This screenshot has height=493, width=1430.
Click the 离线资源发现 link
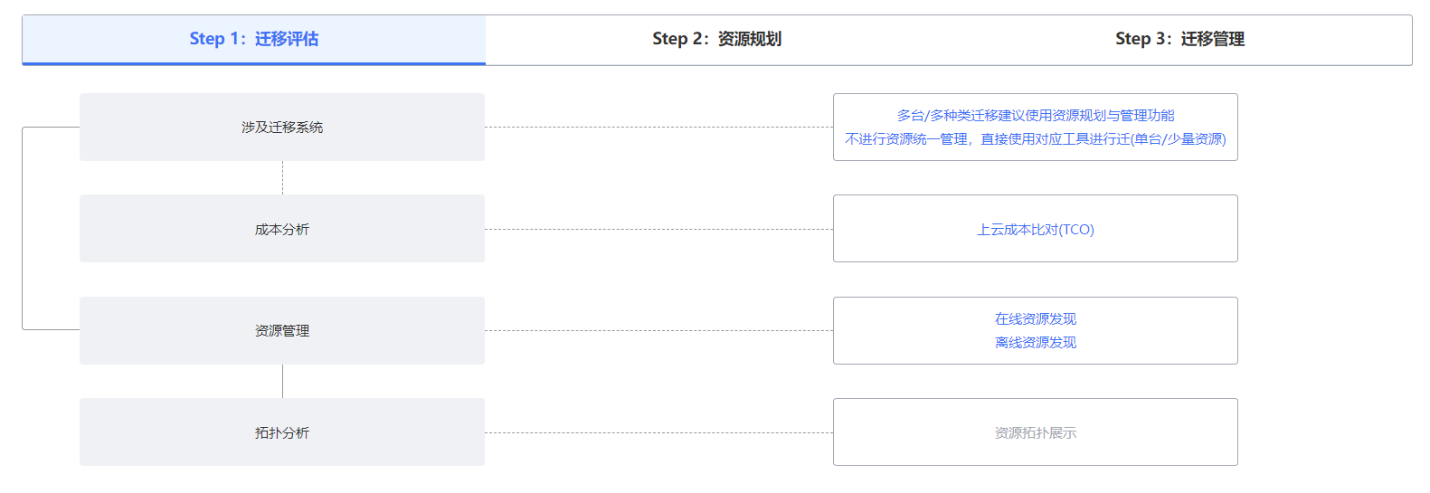1036,342
